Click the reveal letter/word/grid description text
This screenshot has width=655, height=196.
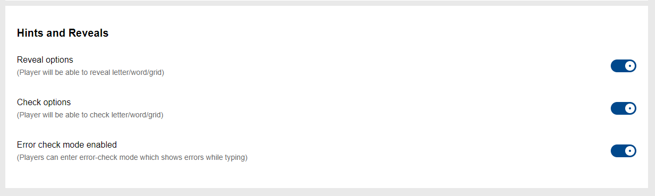point(91,72)
